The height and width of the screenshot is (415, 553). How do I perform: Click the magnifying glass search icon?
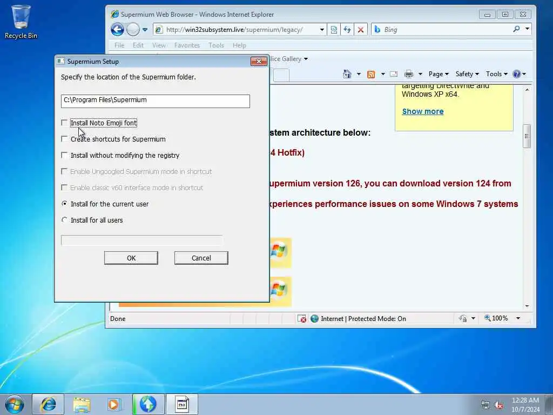516,29
